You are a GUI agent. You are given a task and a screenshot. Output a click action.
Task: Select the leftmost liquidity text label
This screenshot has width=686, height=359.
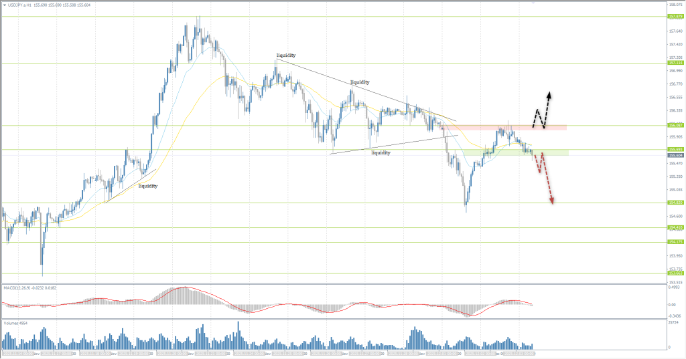[x=148, y=186]
